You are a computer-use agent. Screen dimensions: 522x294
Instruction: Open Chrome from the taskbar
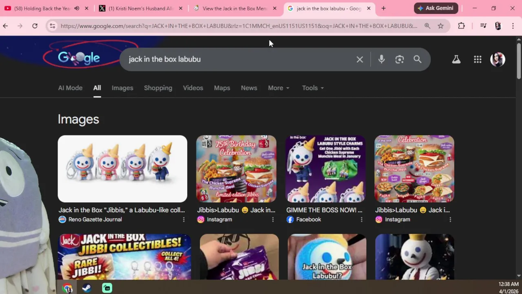click(67, 288)
